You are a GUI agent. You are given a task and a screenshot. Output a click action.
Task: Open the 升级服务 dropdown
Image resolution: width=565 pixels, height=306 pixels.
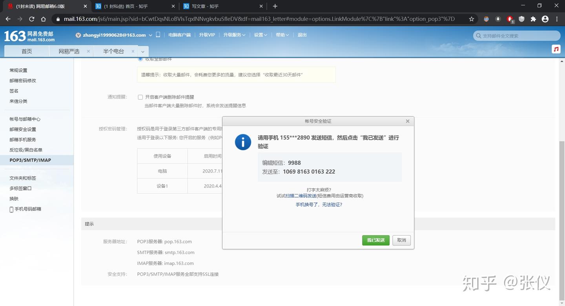[233, 35]
